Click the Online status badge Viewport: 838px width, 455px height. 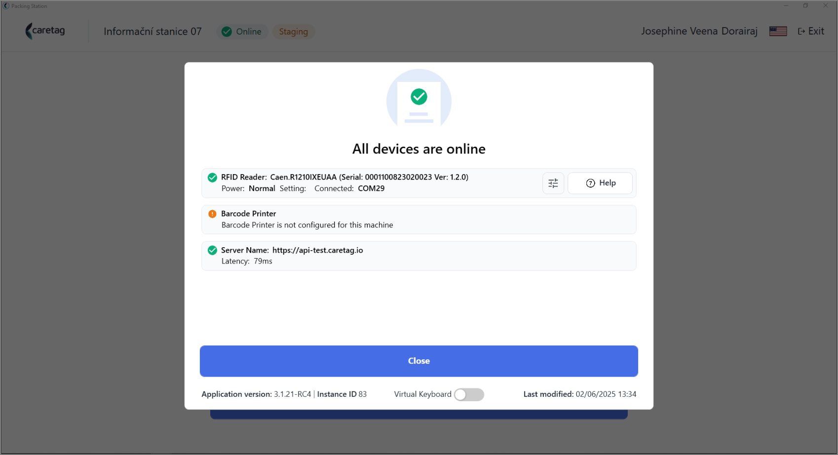[242, 32]
